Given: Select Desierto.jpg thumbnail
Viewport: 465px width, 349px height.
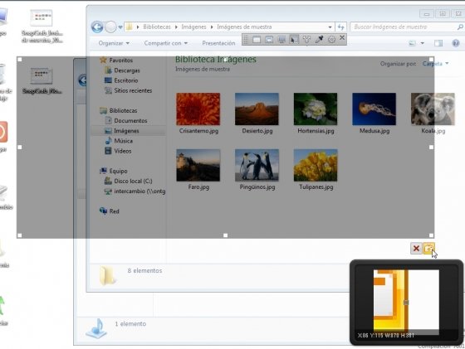Looking at the screenshot, I should (x=257, y=109).
